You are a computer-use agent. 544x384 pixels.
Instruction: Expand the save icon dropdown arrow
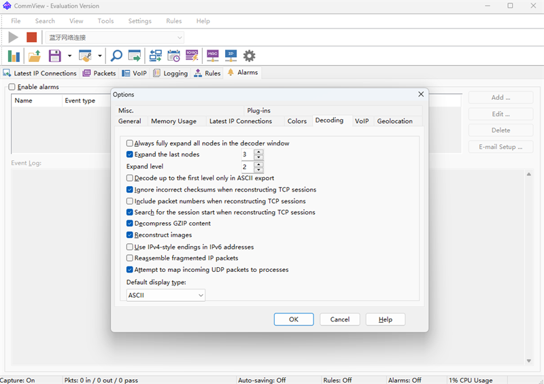[69, 56]
